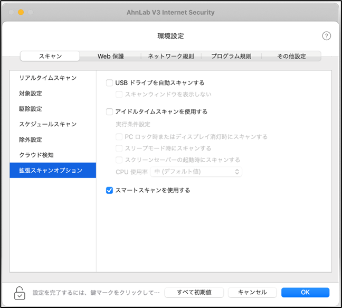Click the キャンセル button
The height and width of the screenshot is (308, 342).
(252, 292)
